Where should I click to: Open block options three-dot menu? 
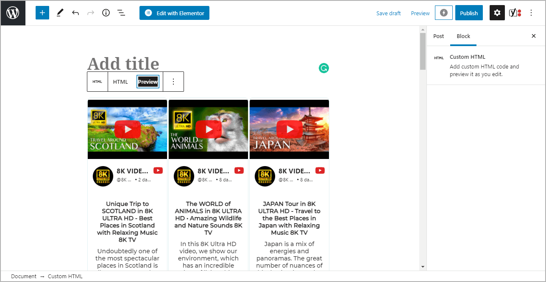pos(173,82)
